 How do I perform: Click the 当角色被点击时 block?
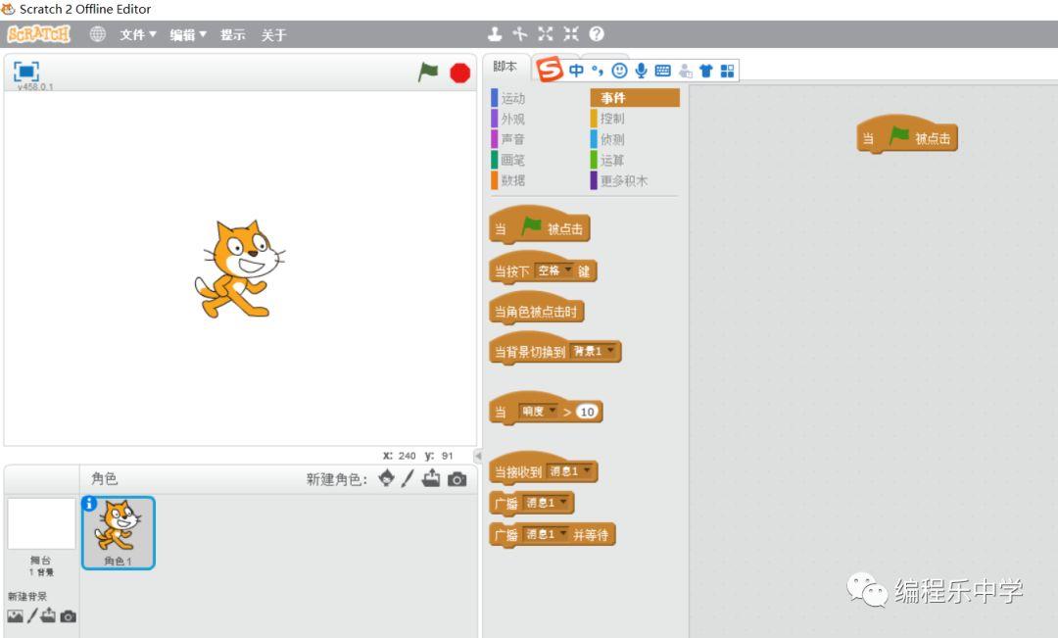coord(536,310)
